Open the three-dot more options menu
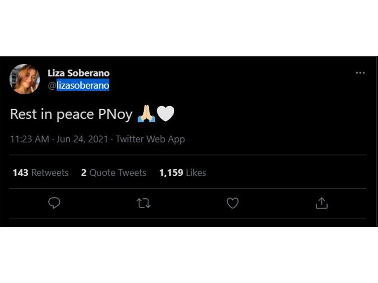378x283 pixels. 360,72
